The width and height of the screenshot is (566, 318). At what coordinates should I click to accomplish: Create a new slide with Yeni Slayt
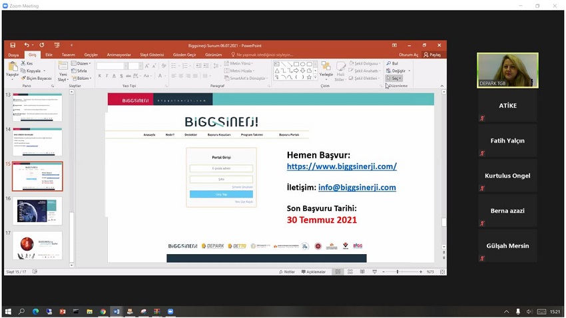(x=63, y=71)
